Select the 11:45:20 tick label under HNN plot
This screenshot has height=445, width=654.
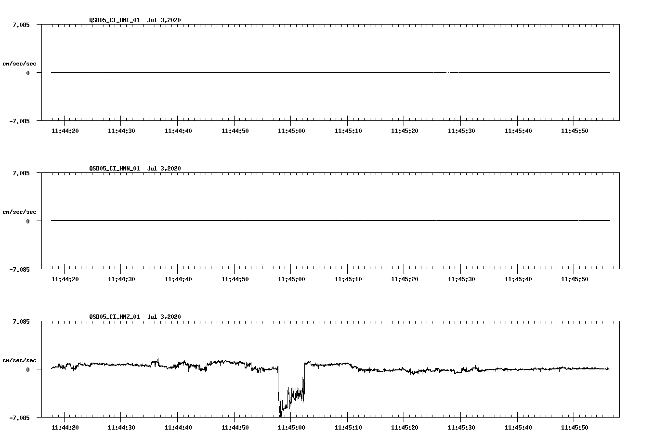[x=405, y=279]
